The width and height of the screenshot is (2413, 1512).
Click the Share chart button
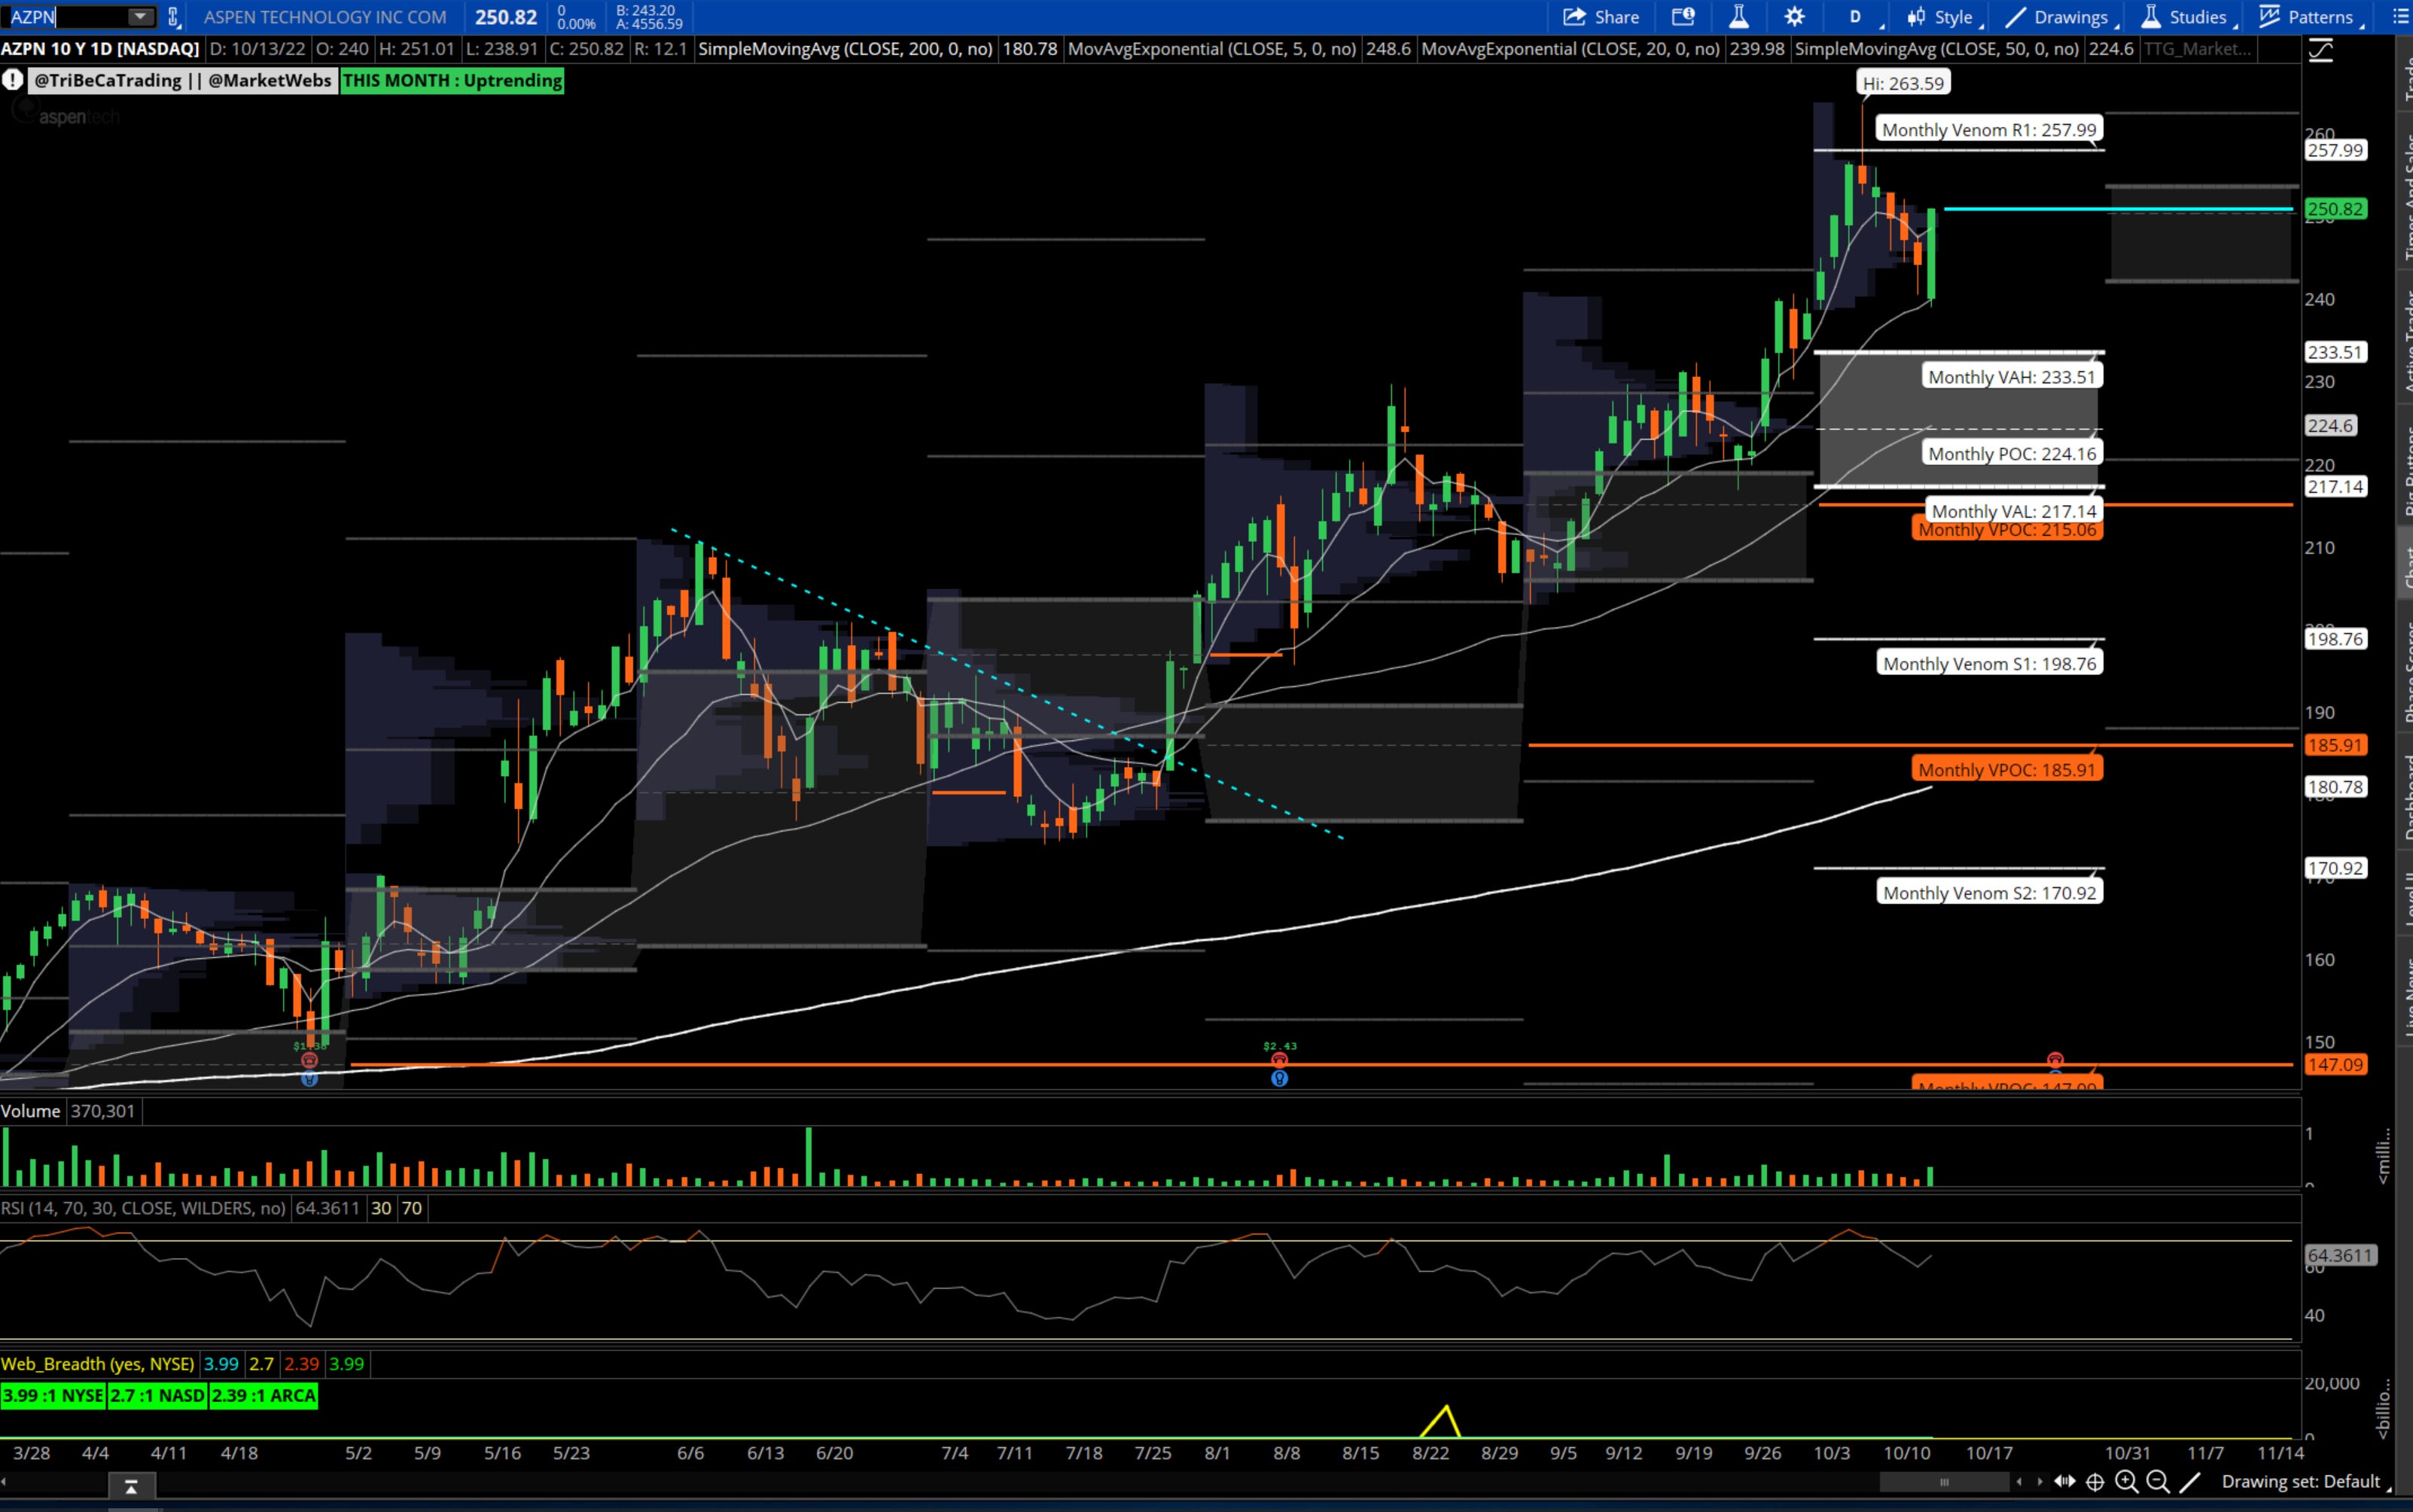tap(1601, 17)
